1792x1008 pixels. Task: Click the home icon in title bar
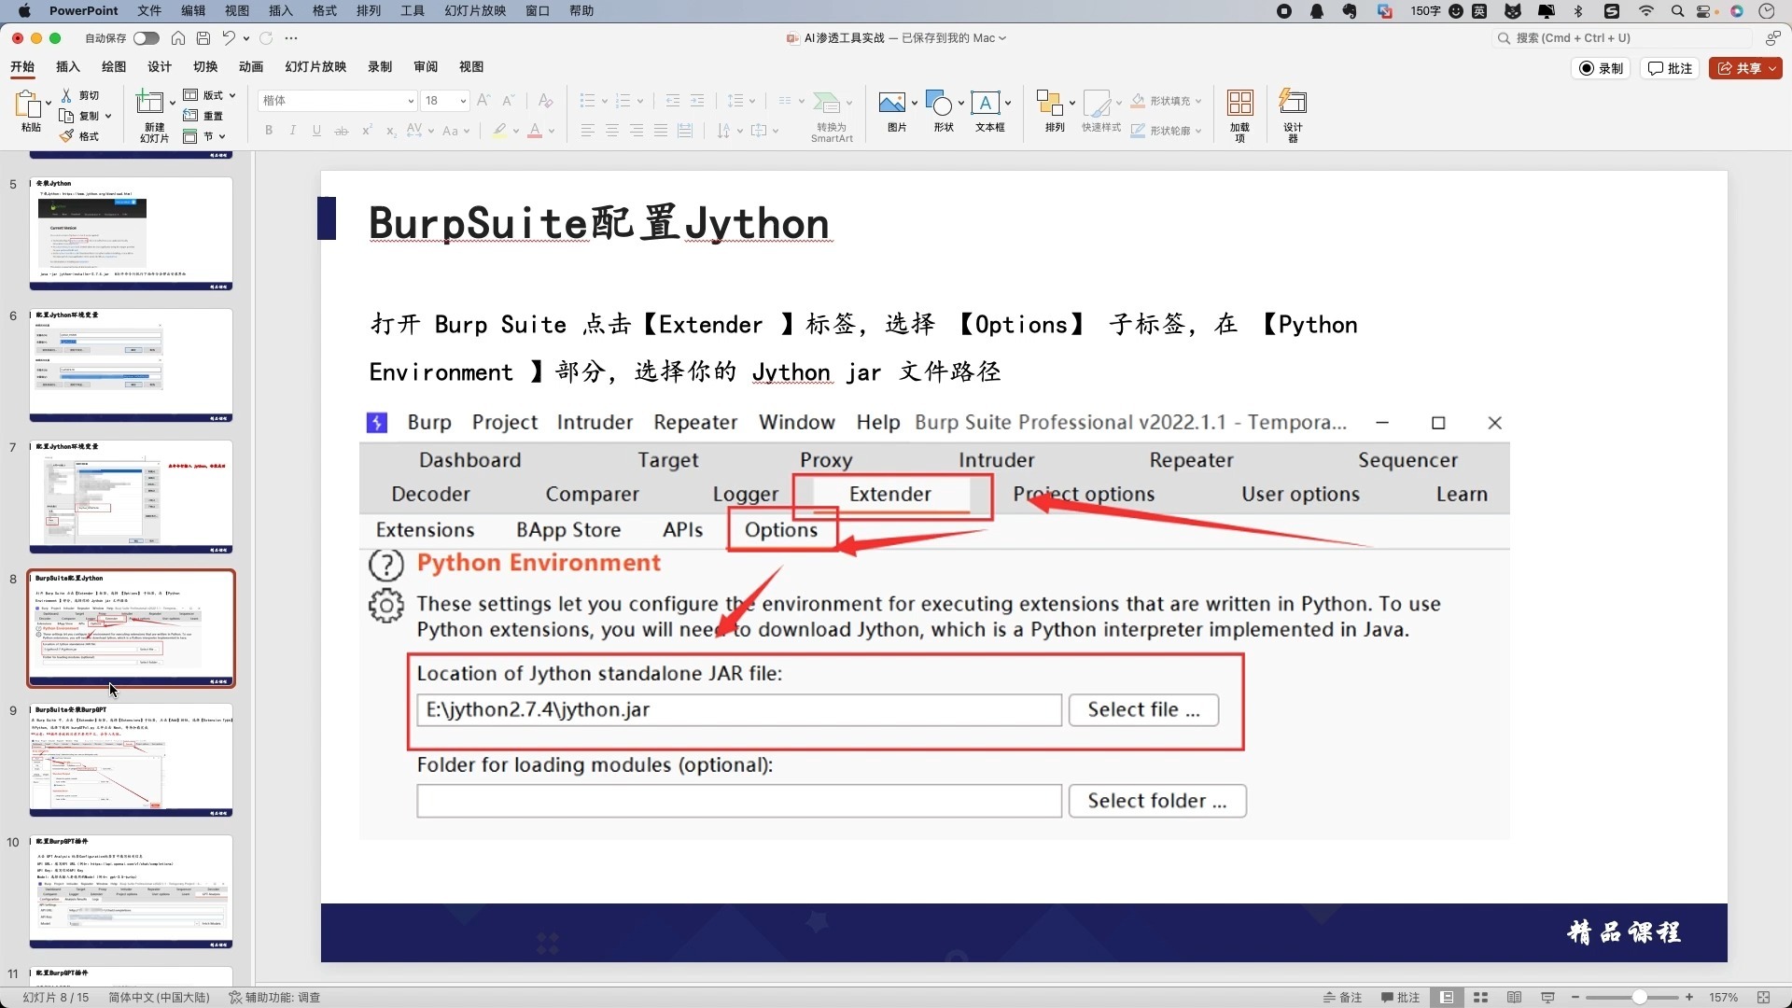(x=178, y=38)
